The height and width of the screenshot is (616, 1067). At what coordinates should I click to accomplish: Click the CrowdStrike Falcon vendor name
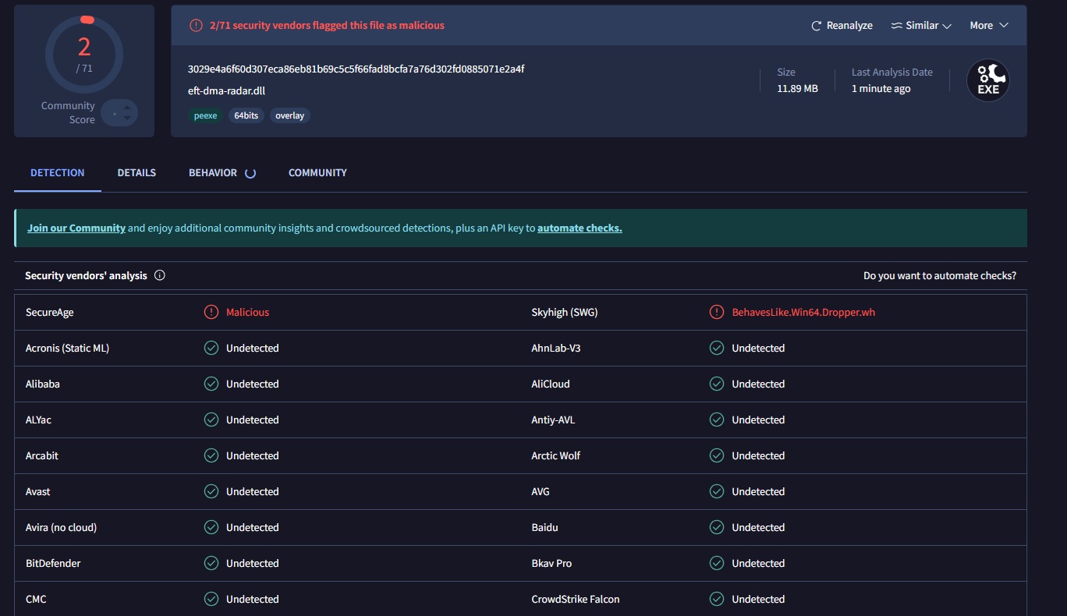pyautogui.click(x=576, y=599)
